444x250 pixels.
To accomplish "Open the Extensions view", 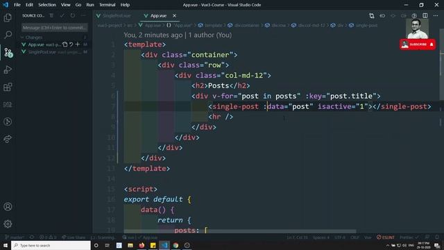I will 8,87.
